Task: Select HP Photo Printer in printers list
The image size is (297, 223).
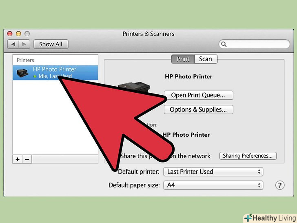Action: point(55,73)
